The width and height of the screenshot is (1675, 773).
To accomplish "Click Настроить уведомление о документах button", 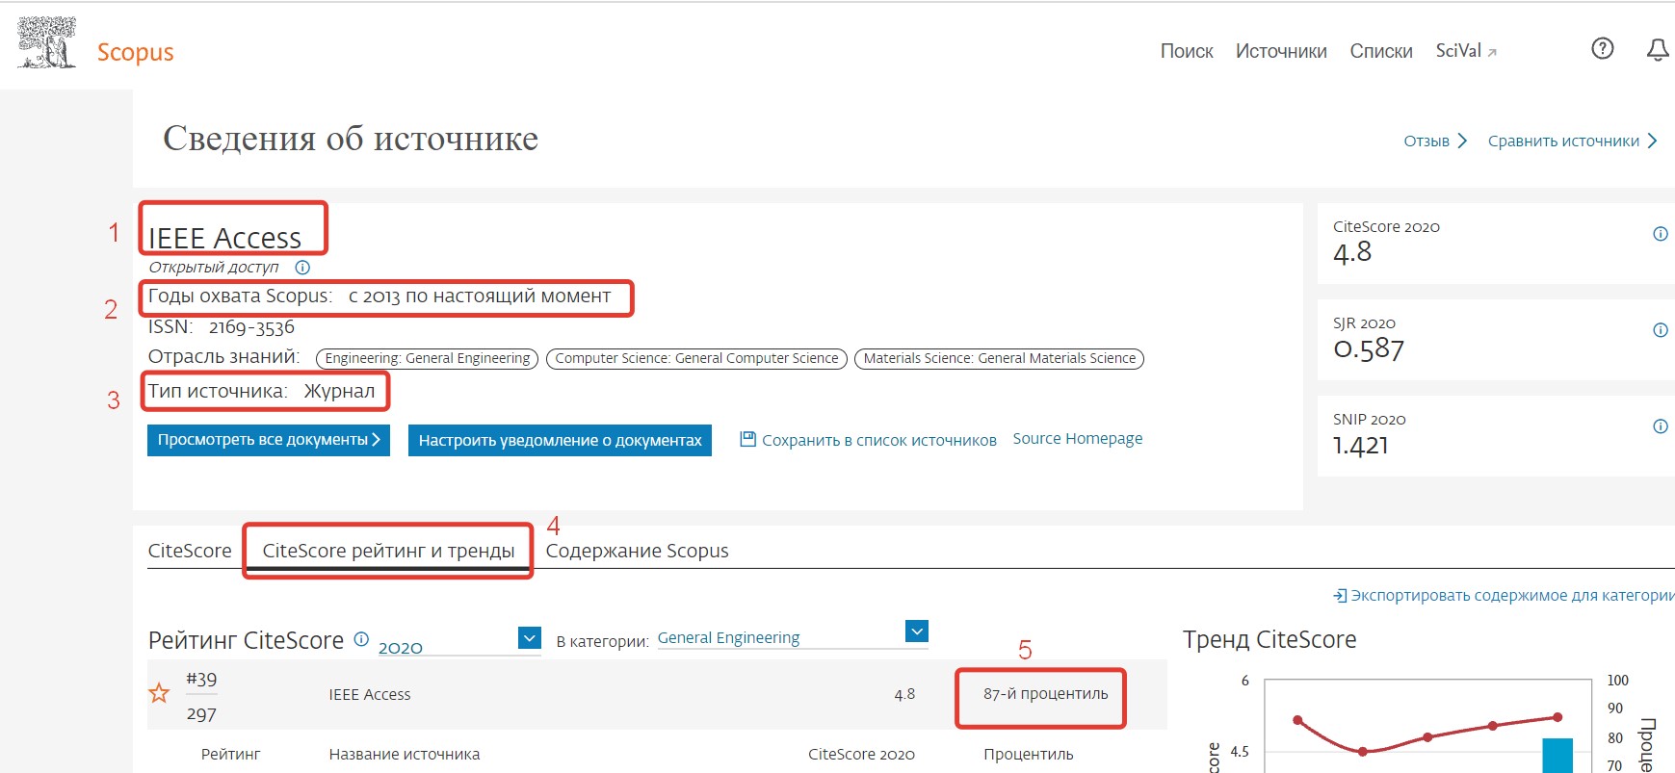I will [560, 440].
